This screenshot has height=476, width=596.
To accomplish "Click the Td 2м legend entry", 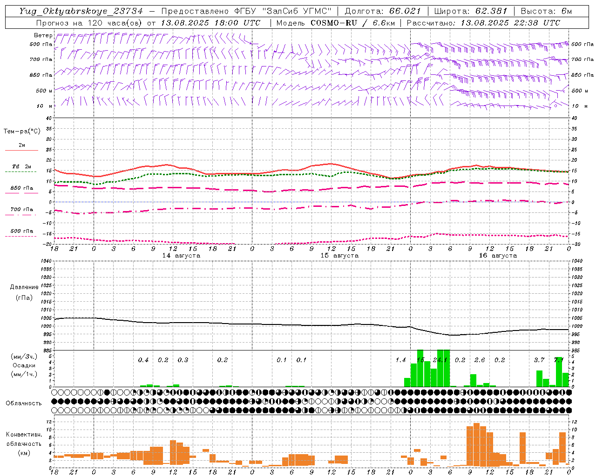I will pyautogui.click(x=22, y=166).
